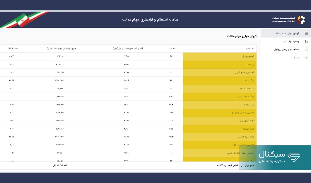Click the نام دارایی column header
This screenshot has width=311, height=183.
(250, 48)
